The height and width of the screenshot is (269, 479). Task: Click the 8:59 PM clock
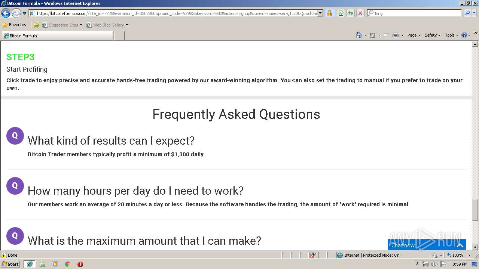click(460, 264)
